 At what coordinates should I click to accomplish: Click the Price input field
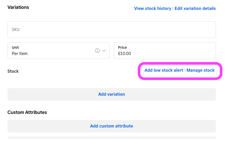click(x=165, y=51)
